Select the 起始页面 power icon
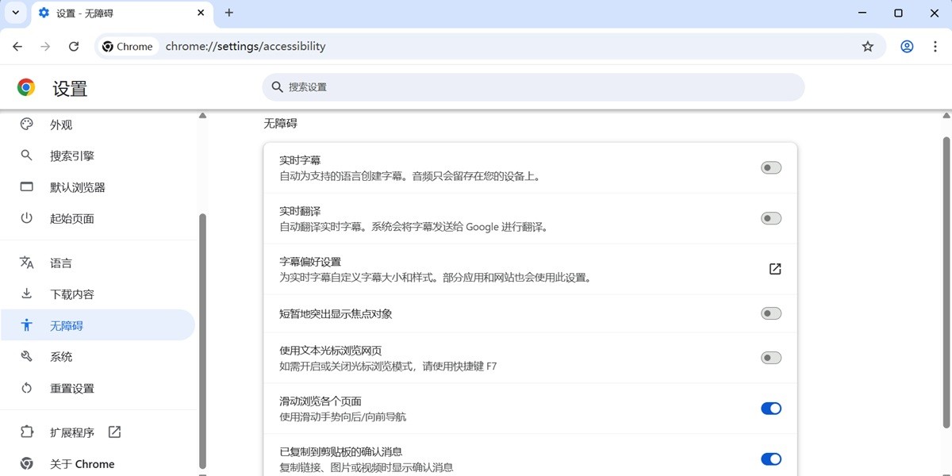The image size is (952, 476). point(26,219)
